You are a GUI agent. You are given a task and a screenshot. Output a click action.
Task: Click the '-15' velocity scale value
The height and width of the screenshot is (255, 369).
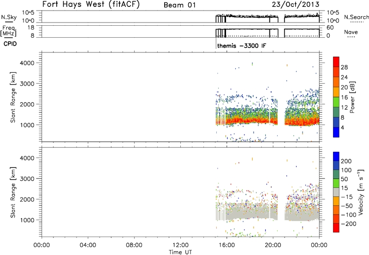click(x=347, y=197)
